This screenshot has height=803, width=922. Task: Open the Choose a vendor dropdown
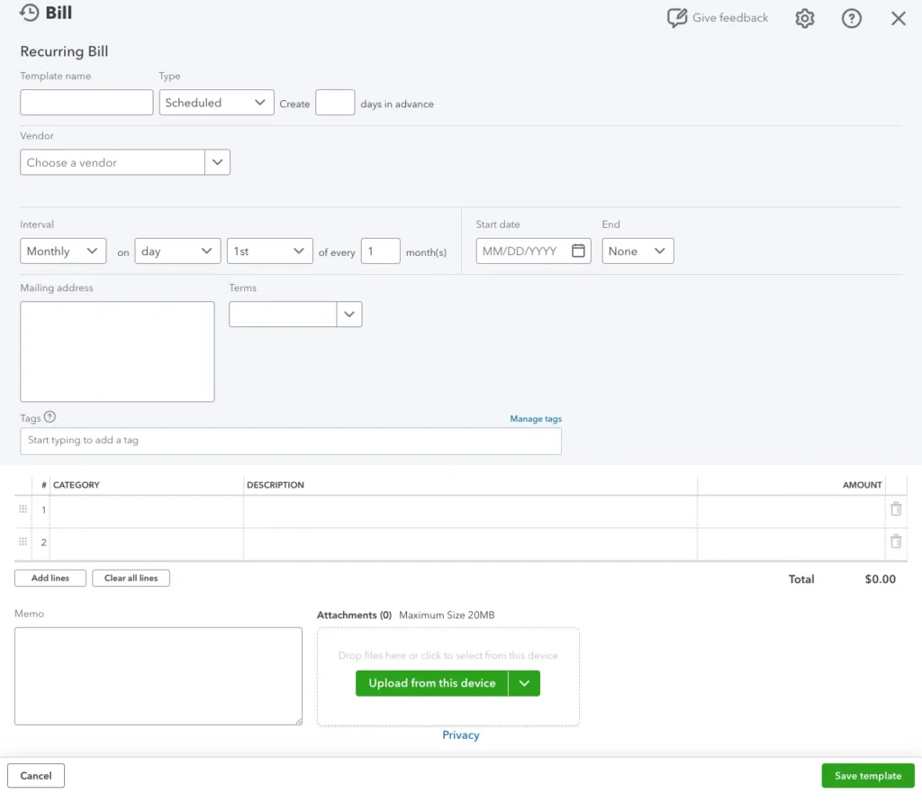[x=217, y=163]
